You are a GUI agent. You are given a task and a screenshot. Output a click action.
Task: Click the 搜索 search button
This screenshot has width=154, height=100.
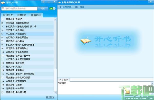[43, 8]
